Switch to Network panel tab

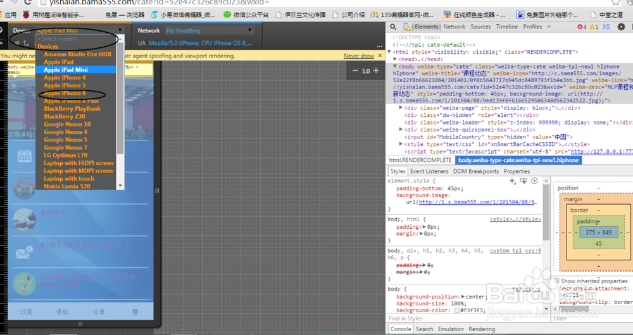(454, 27)
